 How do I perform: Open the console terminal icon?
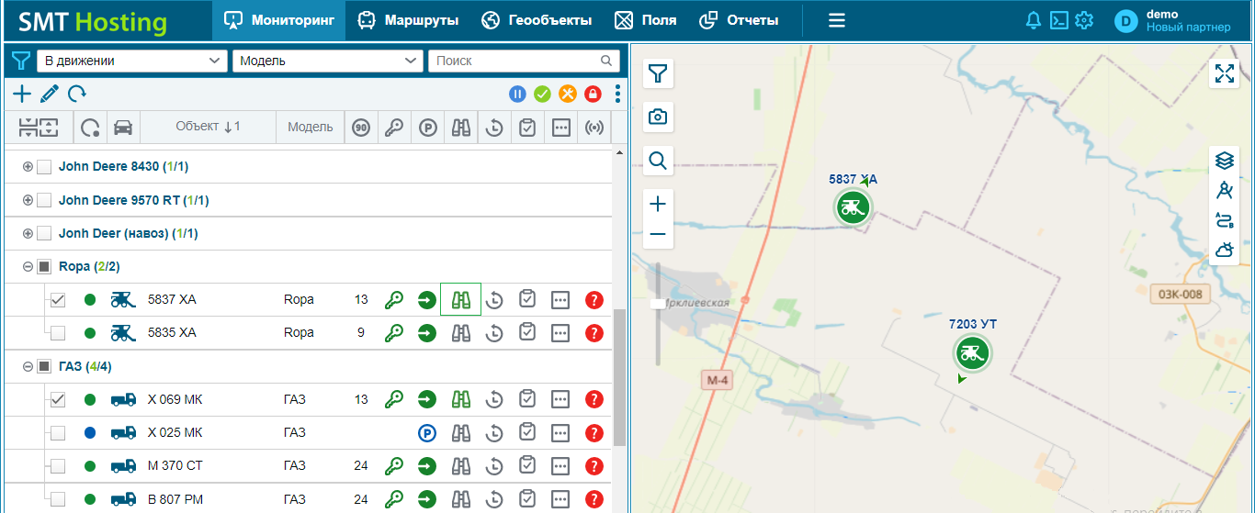point(1059,20)
